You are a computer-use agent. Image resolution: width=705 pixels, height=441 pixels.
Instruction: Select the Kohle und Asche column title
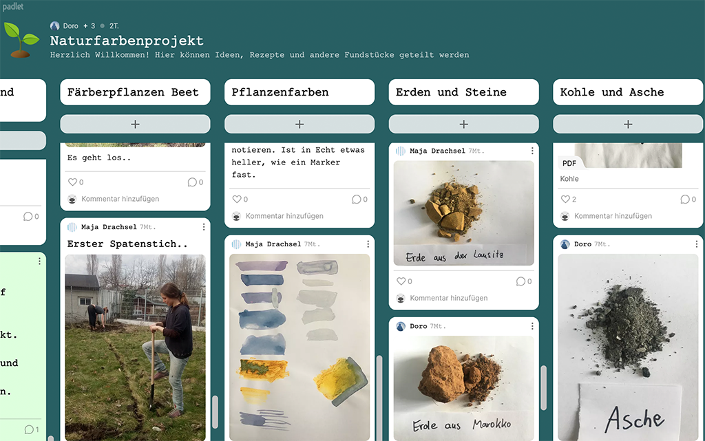pos(612,92)
